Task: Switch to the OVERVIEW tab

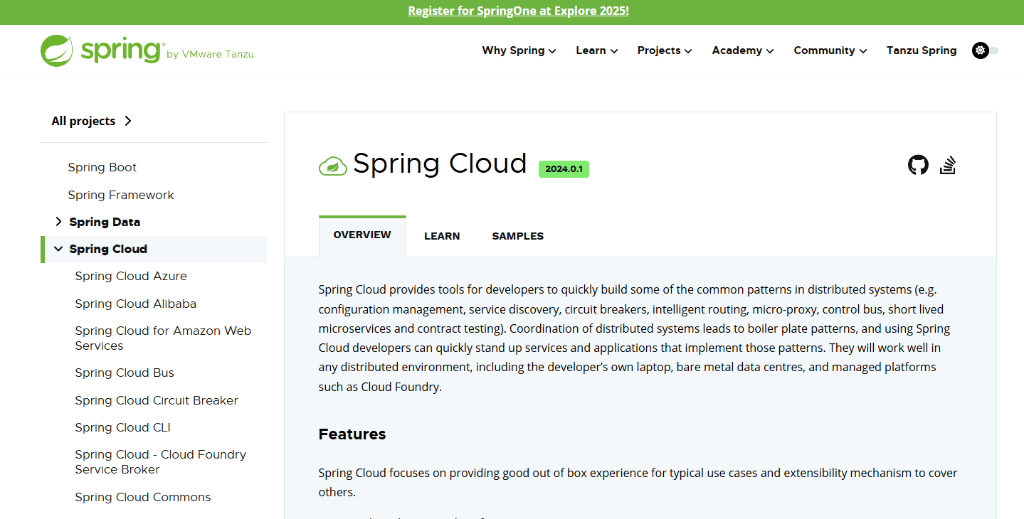Action: pos(362,235)
